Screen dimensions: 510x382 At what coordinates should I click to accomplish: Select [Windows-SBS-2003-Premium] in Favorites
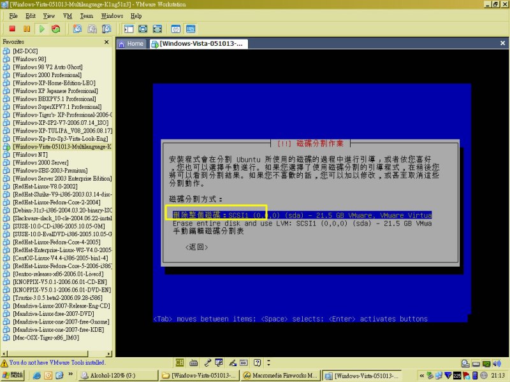[50, 171]
